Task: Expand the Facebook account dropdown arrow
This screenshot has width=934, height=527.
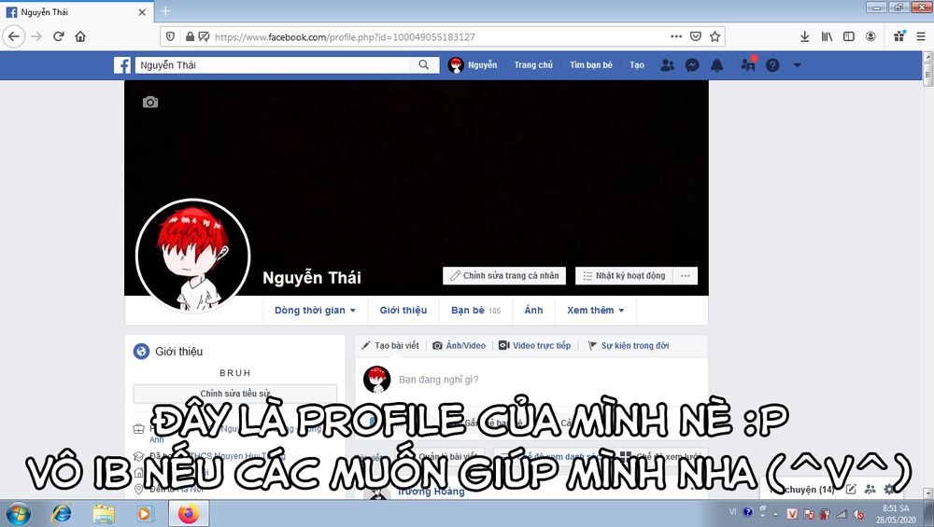Action: tap(797, 65)
